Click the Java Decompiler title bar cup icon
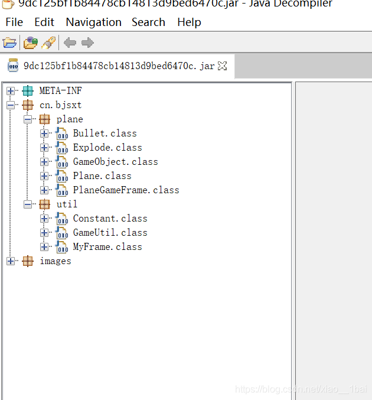 (8, 4)
